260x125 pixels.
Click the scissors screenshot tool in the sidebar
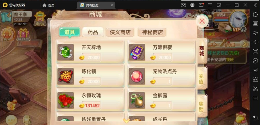coord(255,89)
